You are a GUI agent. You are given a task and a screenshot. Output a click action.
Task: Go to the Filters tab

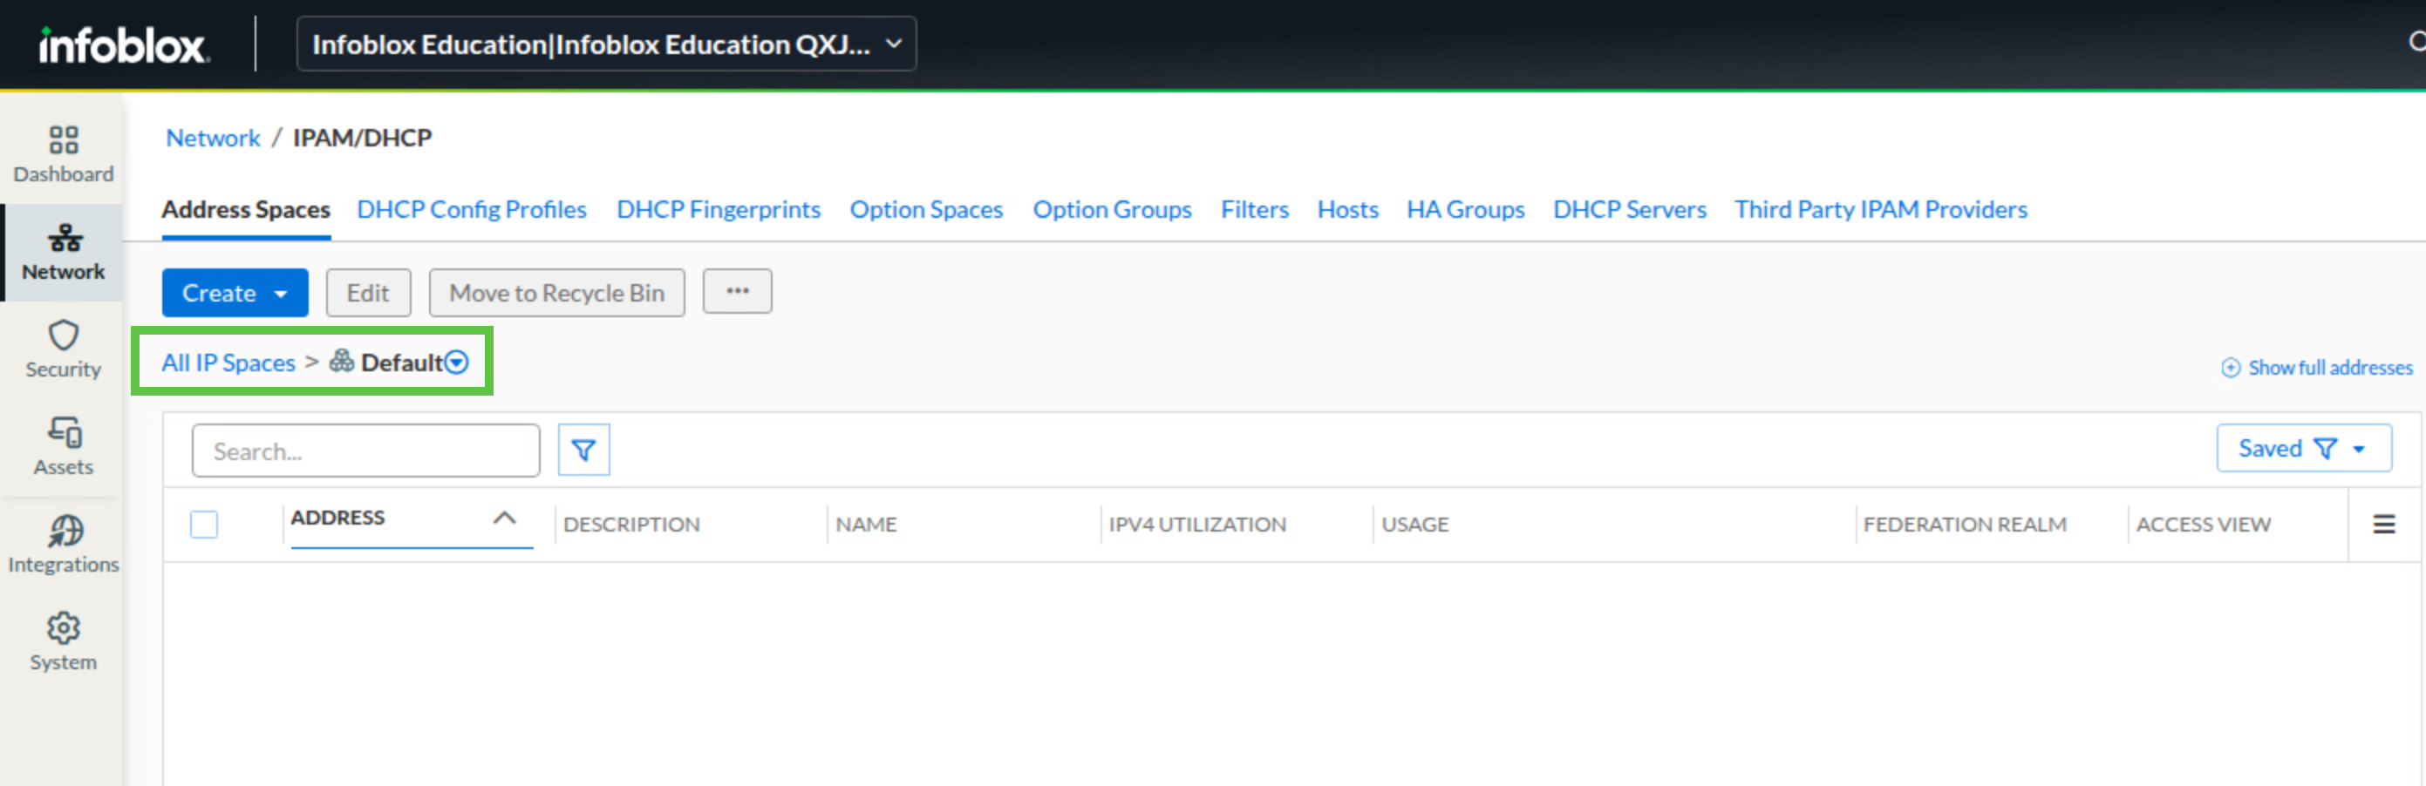point(1255,209)
